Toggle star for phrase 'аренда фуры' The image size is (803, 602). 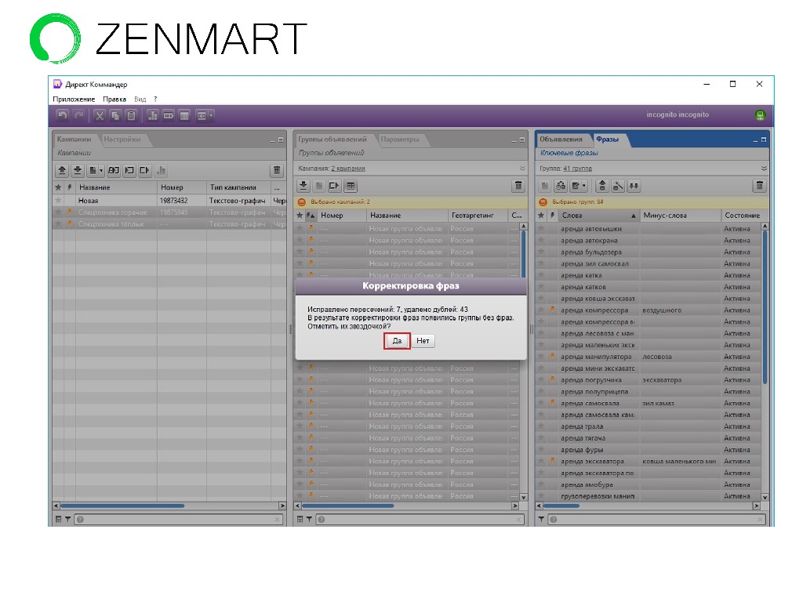click(541, 450)
